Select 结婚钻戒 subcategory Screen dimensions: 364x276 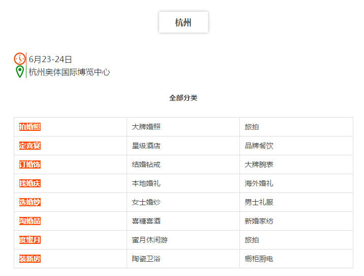(x=146, y=164)
